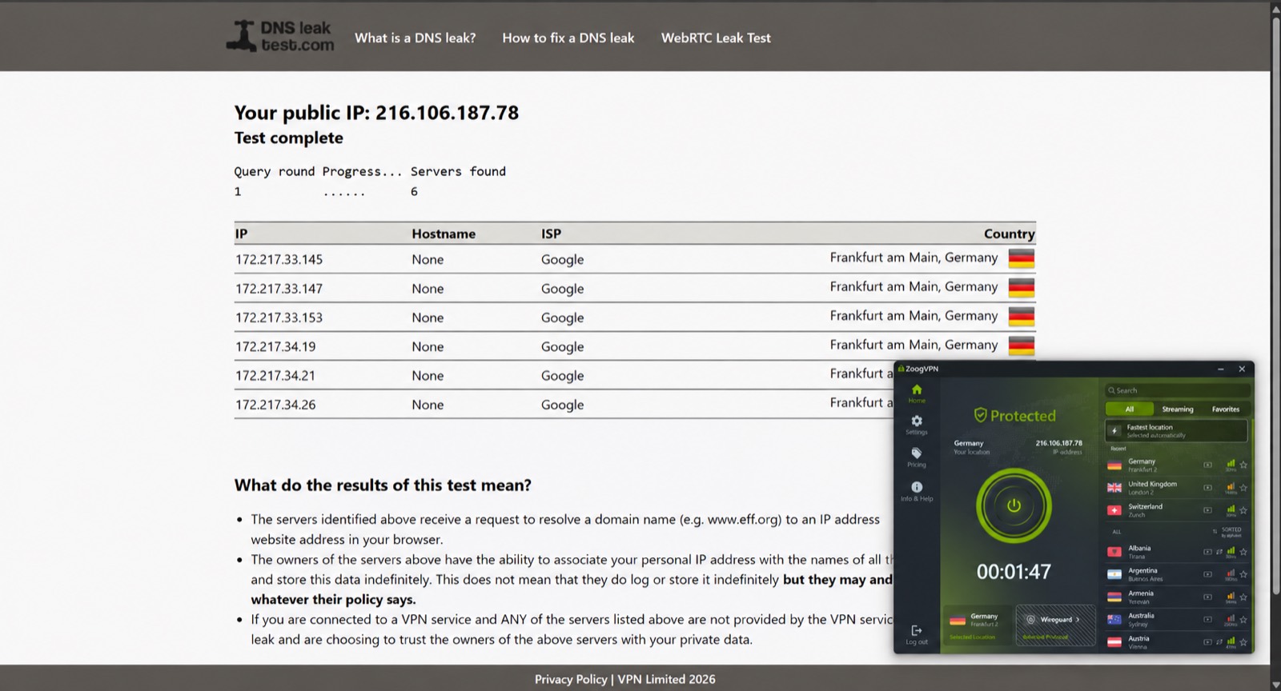Image resolution: width=1281 pixels, height=691 pixels.
Task: Open the VPN Limited 2026 footer link
Action: (x=666, y=679)
